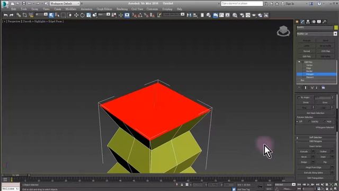Open the Modifiers menu
Screen dimensions: 339x191
[x=70, y=9]
